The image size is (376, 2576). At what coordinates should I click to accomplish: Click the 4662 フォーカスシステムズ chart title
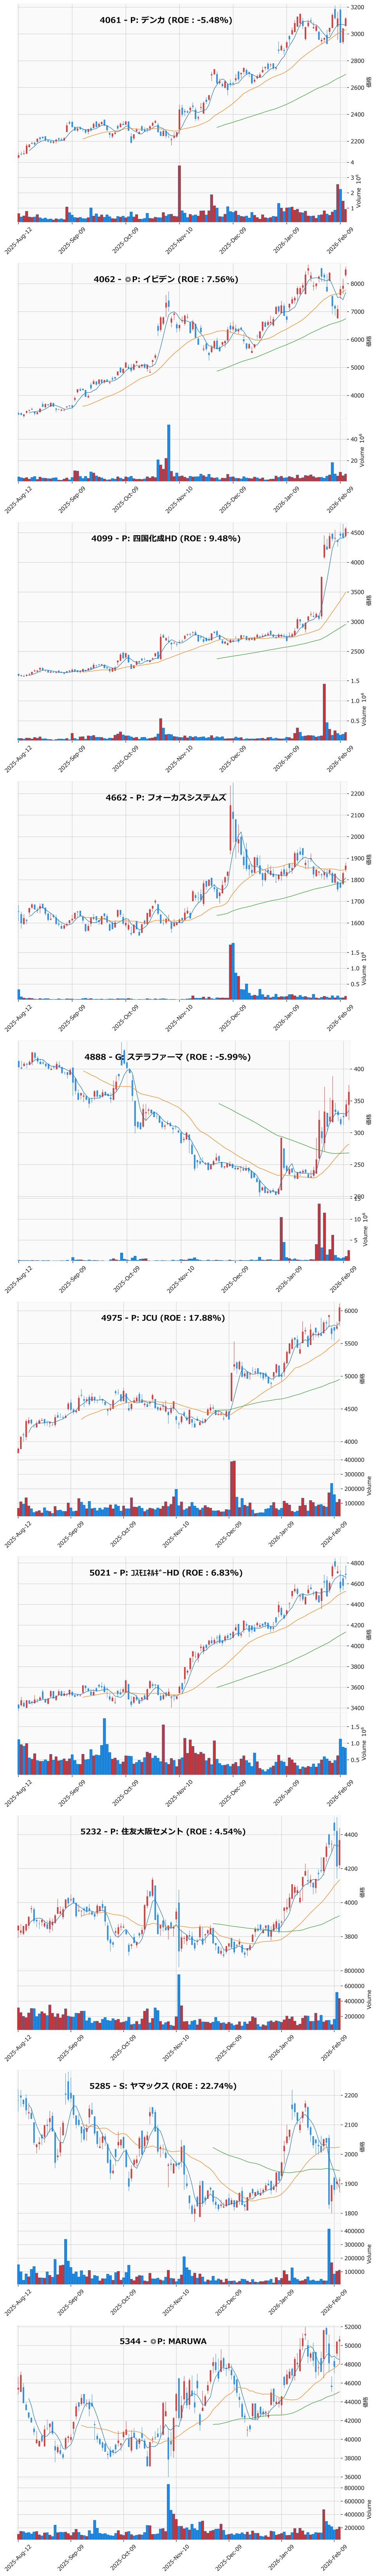(166, 798)
